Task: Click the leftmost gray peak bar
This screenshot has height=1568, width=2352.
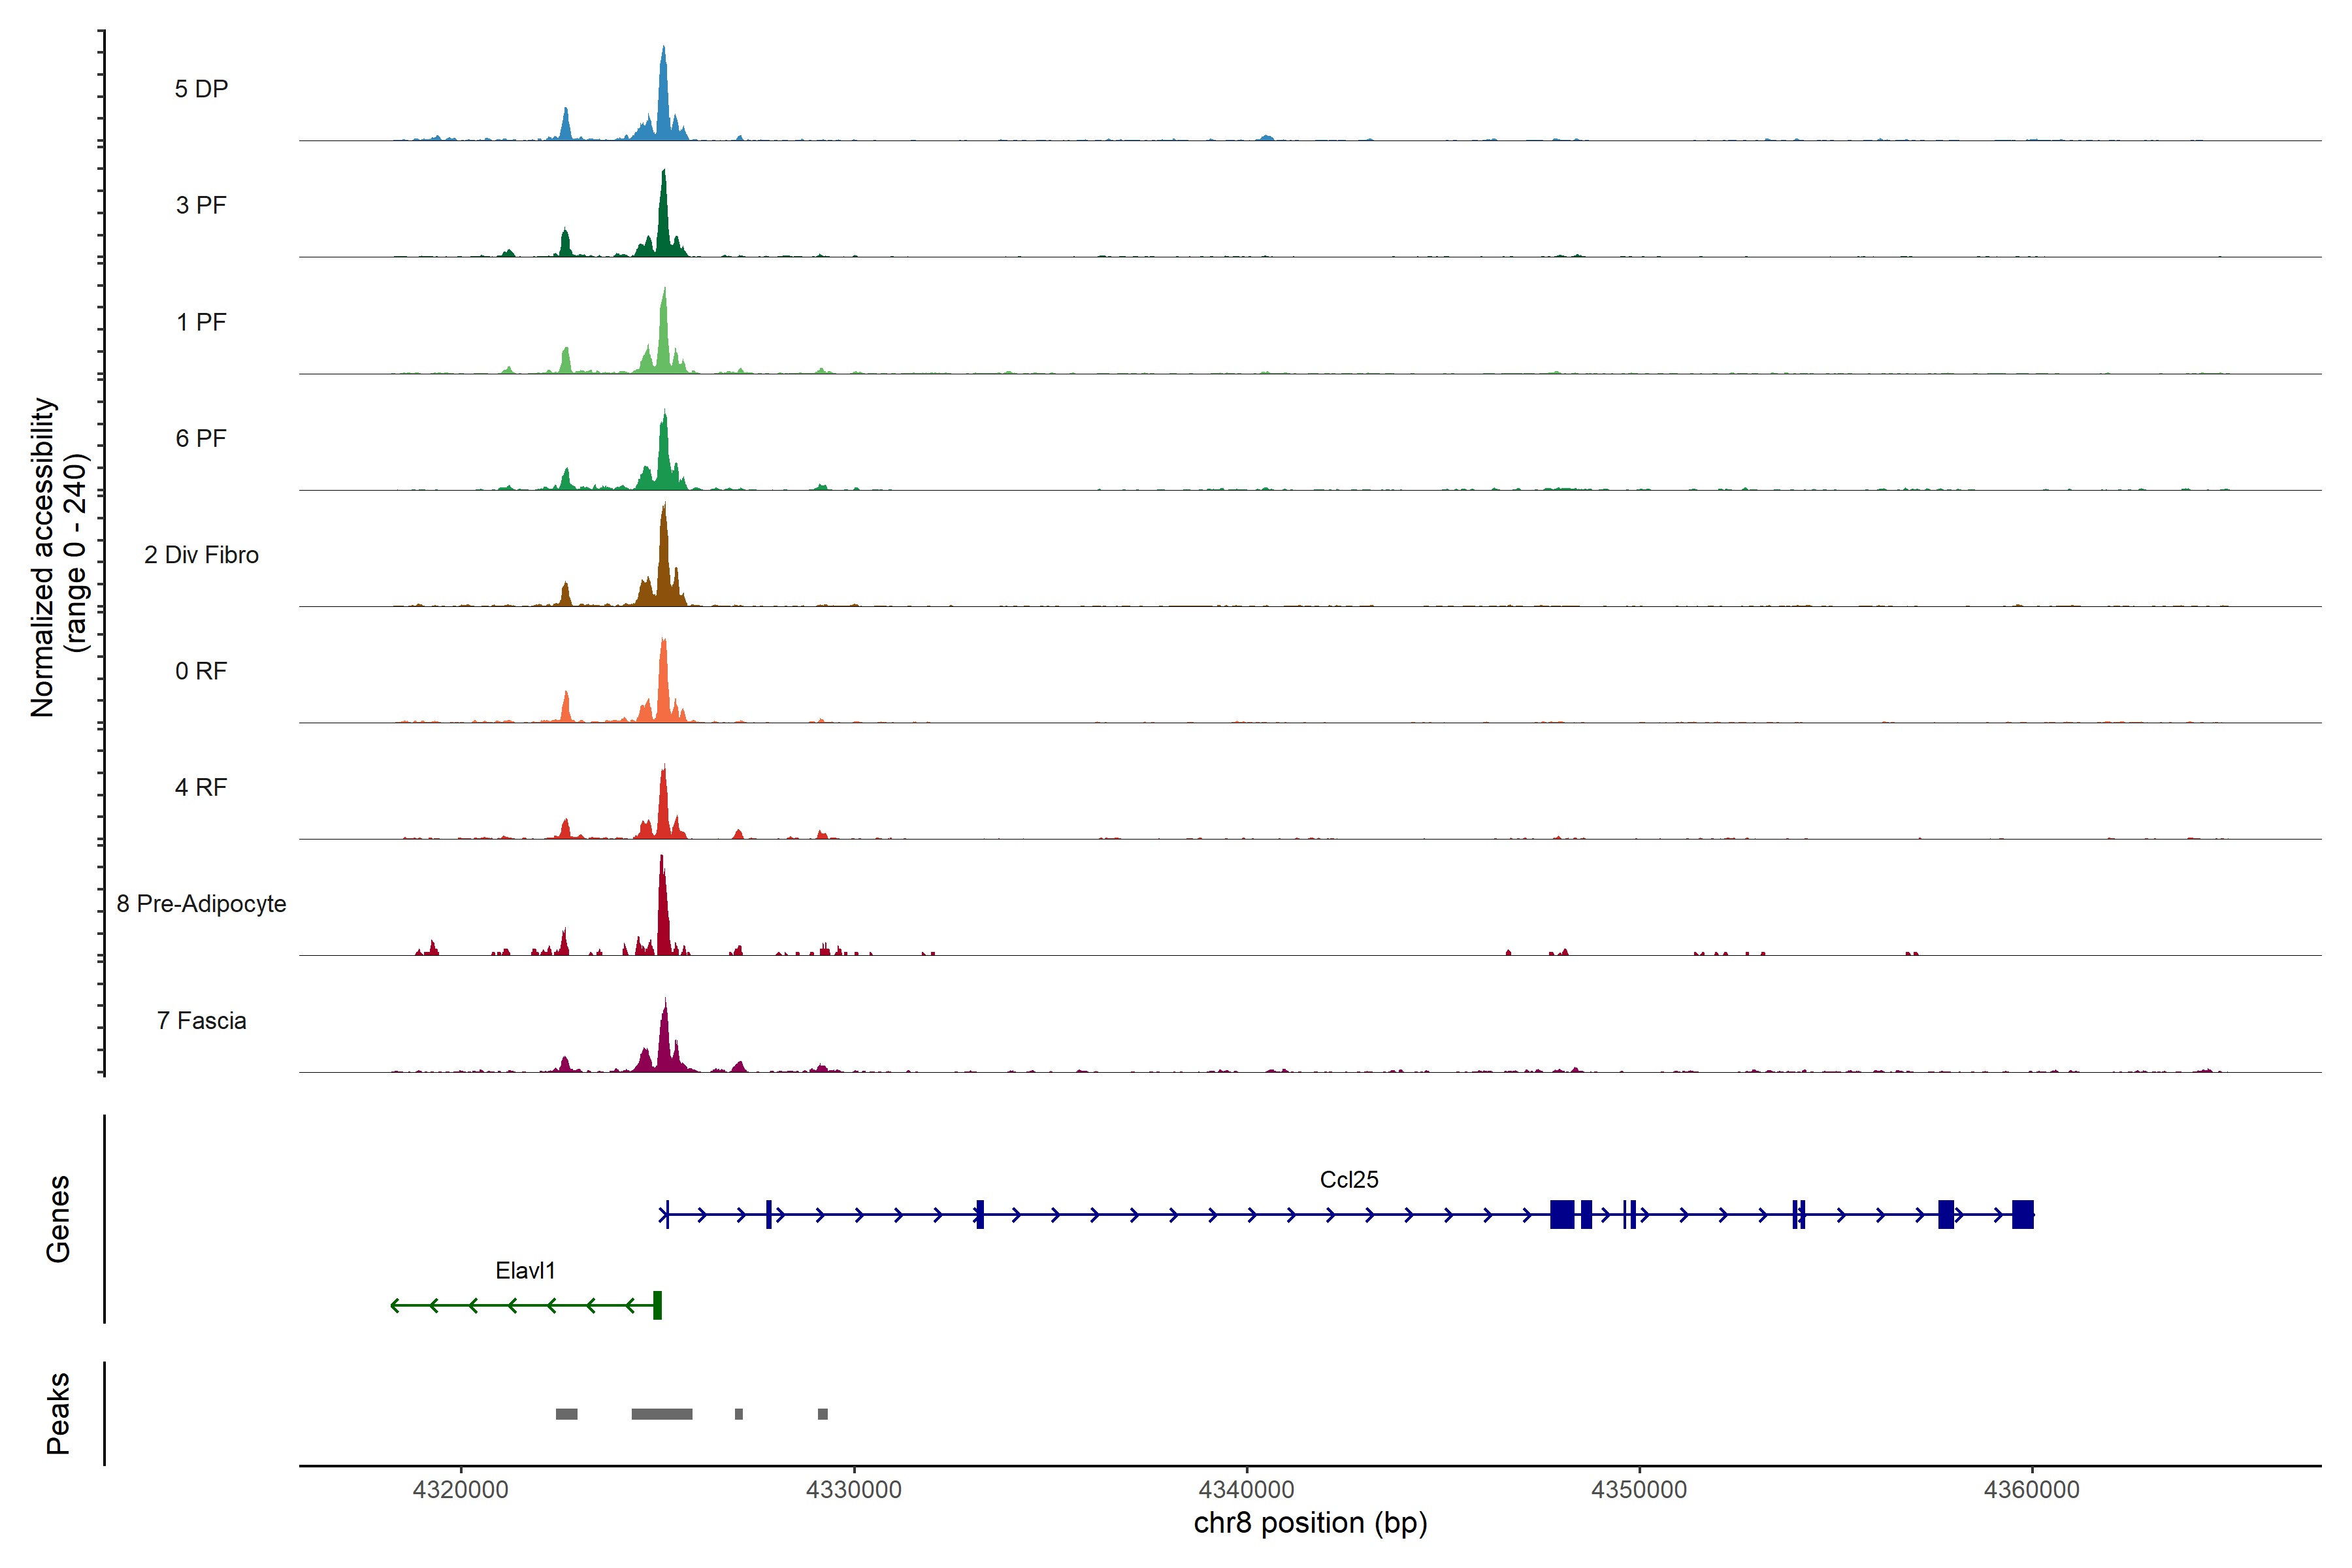Action: click(566, 1414)
